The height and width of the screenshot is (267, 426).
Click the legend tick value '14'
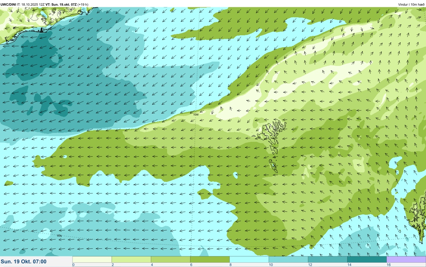pyautogui.click(x=349, y=265)
